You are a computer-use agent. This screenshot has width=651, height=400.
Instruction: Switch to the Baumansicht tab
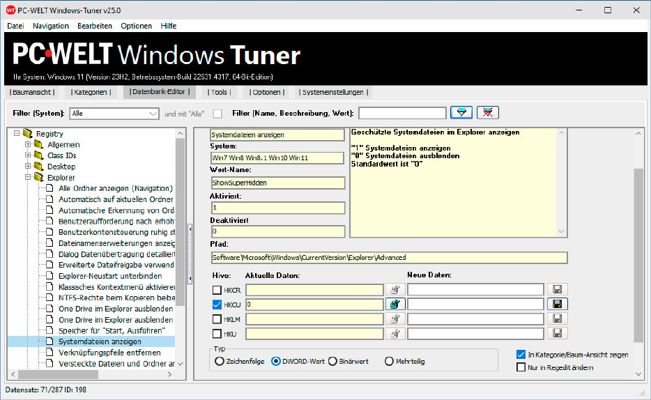pos(32,92)
